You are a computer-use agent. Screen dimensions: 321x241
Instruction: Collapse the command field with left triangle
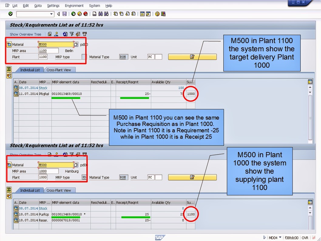[x=58, y=14]
